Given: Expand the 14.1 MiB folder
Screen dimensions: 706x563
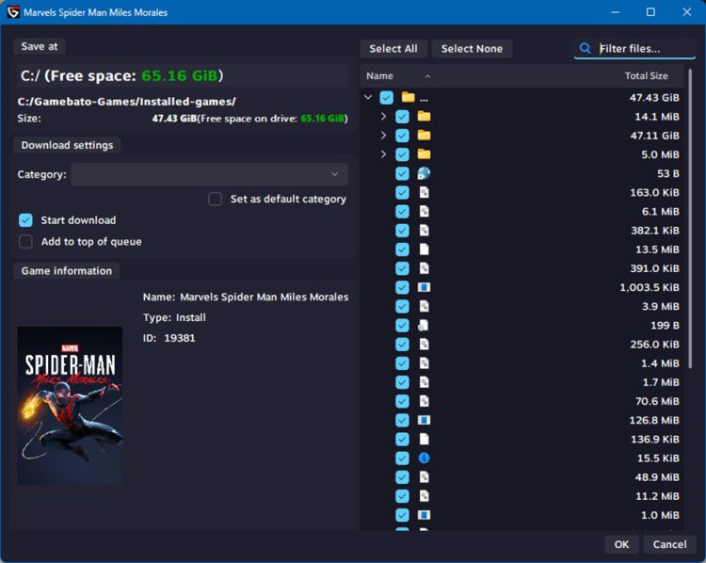Looking at the screenshot, I should [x=383, y=116].
